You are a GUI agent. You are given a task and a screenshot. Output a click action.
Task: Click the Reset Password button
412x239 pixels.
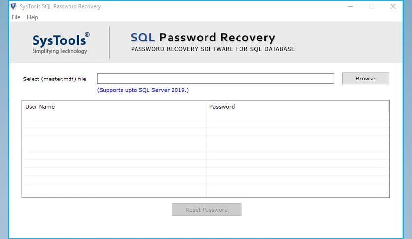click(x=206, y=209)
